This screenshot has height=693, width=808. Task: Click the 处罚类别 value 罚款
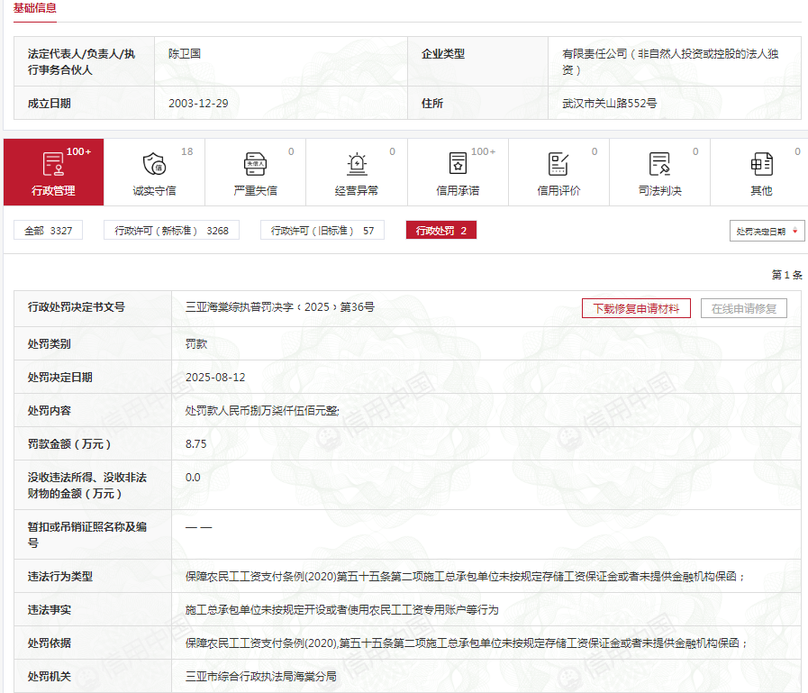[195, 344]
